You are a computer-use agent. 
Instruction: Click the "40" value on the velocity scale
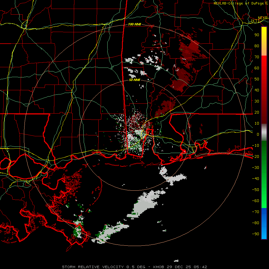pyautogui.click(x=257, y=90)
